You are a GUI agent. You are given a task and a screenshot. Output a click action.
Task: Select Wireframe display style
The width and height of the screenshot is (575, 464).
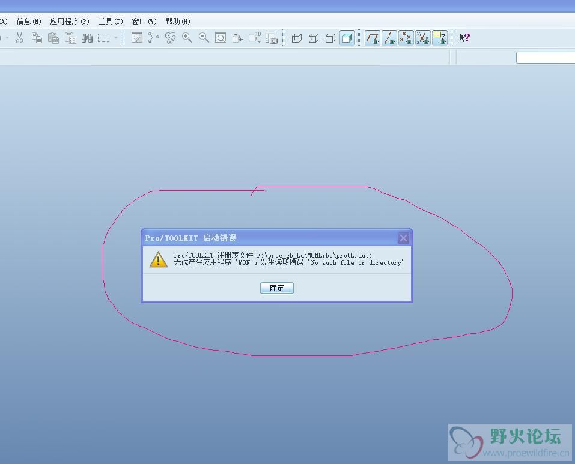pos(297,38)
